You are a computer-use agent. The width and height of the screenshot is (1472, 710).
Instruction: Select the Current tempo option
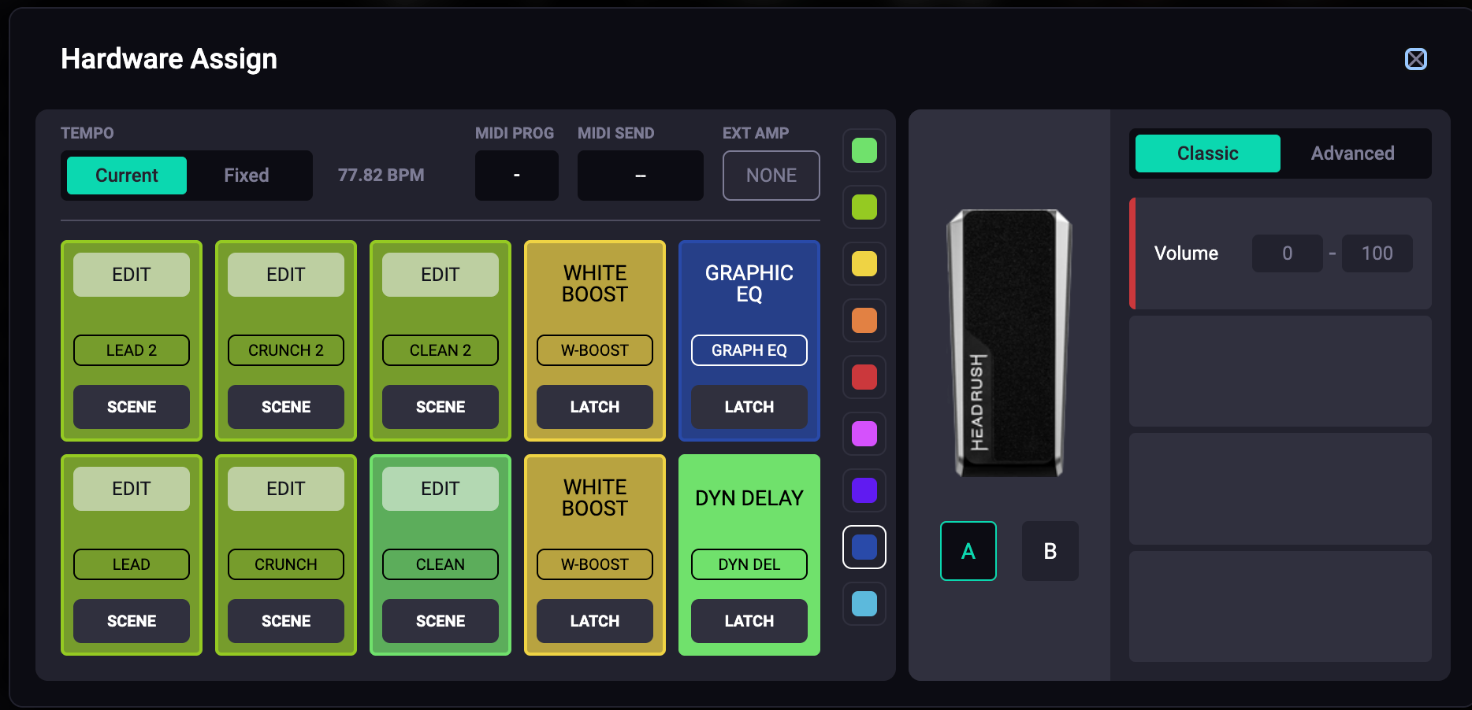point(127,176)
